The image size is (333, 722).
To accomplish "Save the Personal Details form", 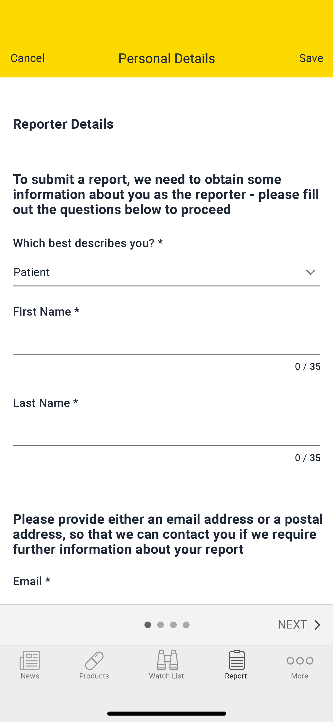I will pyautogui.click(x=311, y=58).
